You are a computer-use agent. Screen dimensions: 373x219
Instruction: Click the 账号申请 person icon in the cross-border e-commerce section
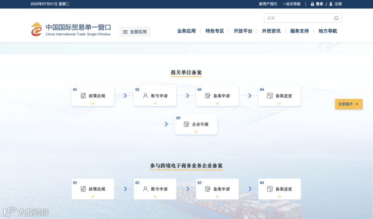coord(145,189)
